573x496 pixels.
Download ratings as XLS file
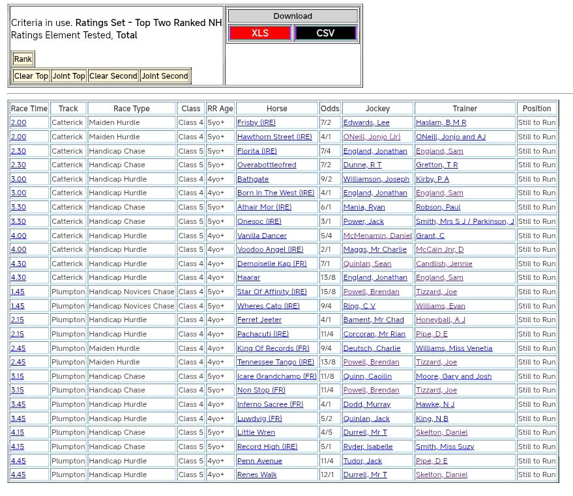pyautogui.click(x=259, y=33)
